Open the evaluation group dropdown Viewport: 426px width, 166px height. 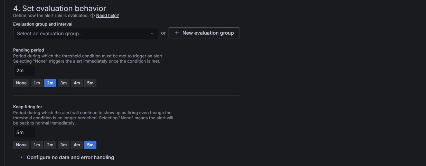click(83, 34)
